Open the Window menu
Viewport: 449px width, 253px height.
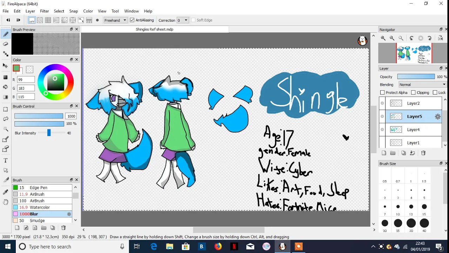point(132,11)
